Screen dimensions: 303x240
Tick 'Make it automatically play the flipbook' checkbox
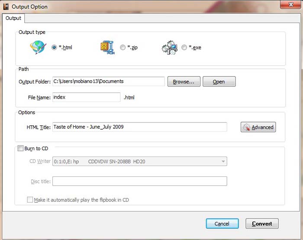(30, 200)
